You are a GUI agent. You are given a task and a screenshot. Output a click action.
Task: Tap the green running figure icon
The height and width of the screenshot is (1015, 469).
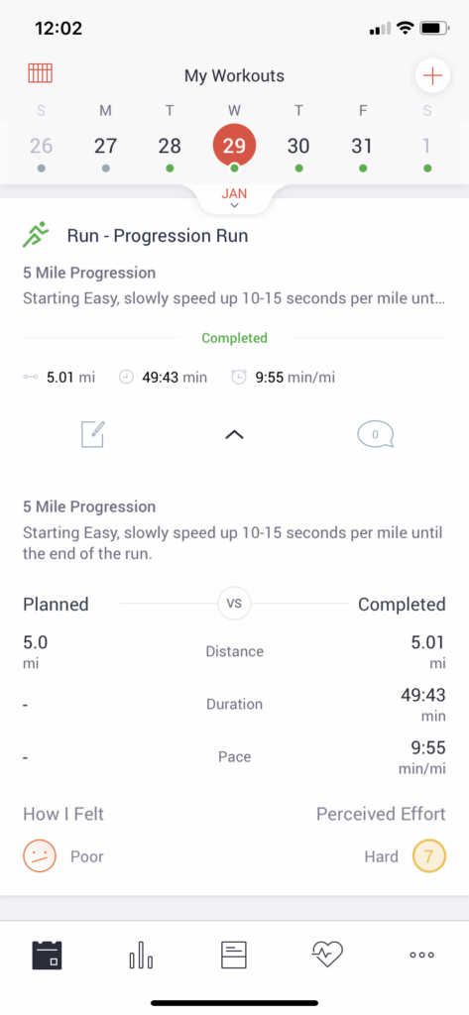pyautogui.click(x=37, y=234)
